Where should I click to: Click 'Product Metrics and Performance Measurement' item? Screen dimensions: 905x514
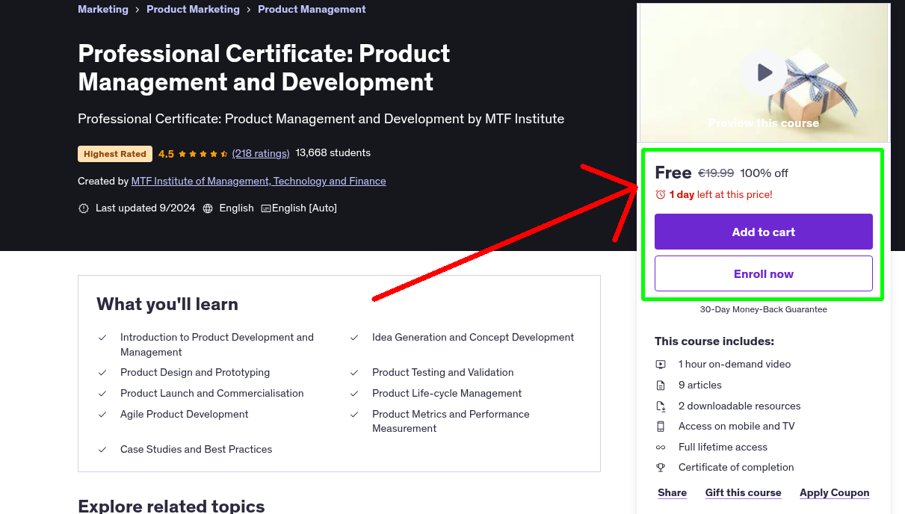pyautogui.click(x=451, y=421)
